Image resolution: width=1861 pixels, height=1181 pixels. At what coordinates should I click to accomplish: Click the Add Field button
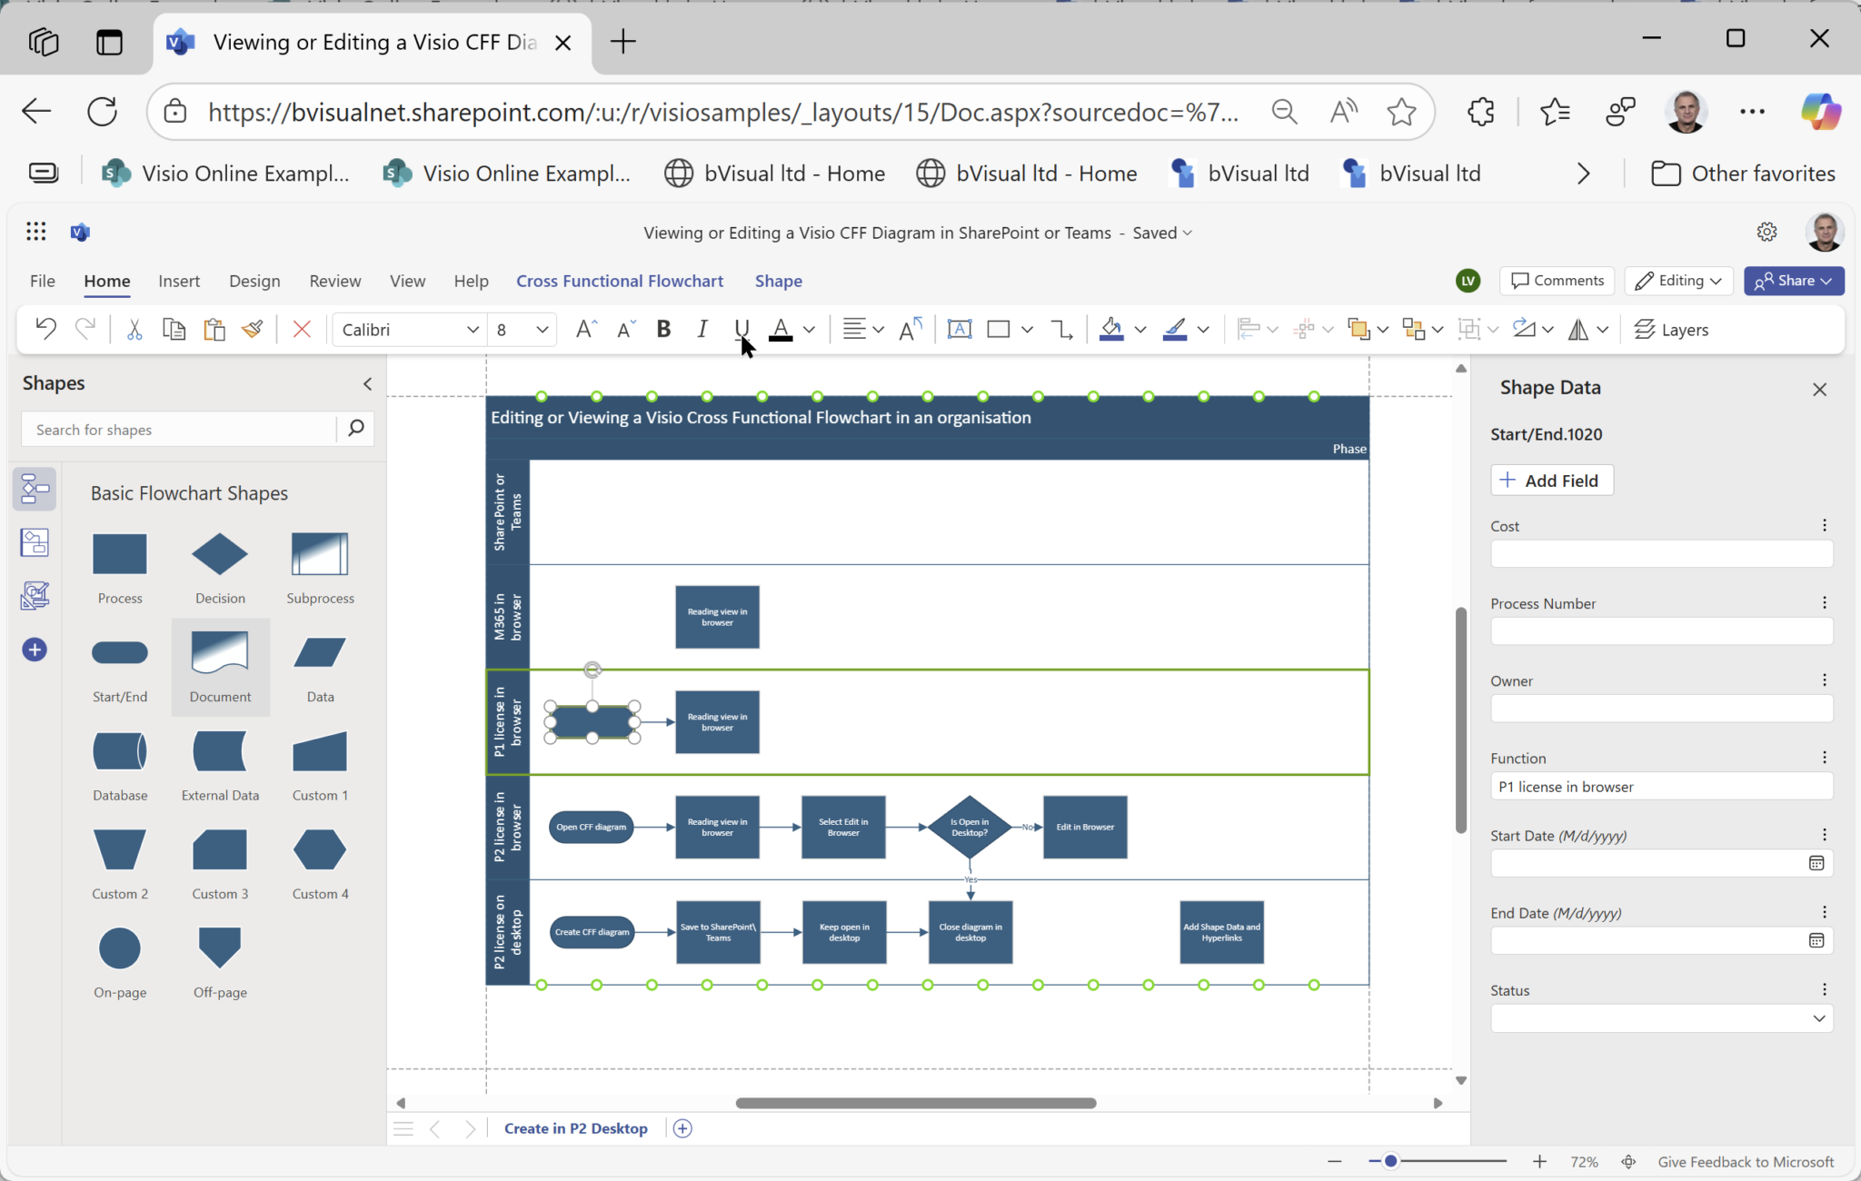click(x=1550, y=480)
